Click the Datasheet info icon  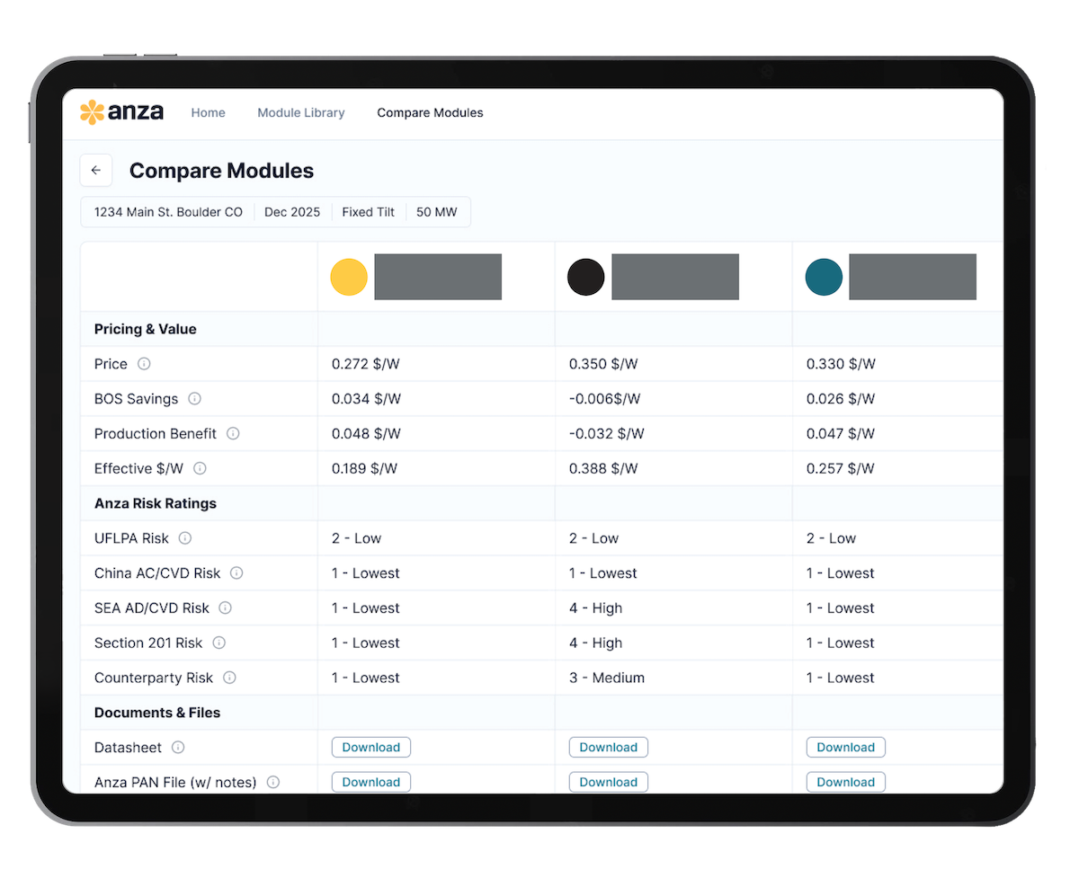click(x=176, y=747)
